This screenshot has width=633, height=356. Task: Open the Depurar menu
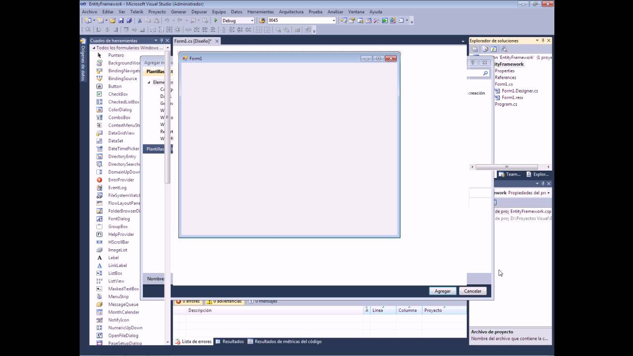pyautogui.click(x=199, y=12)
